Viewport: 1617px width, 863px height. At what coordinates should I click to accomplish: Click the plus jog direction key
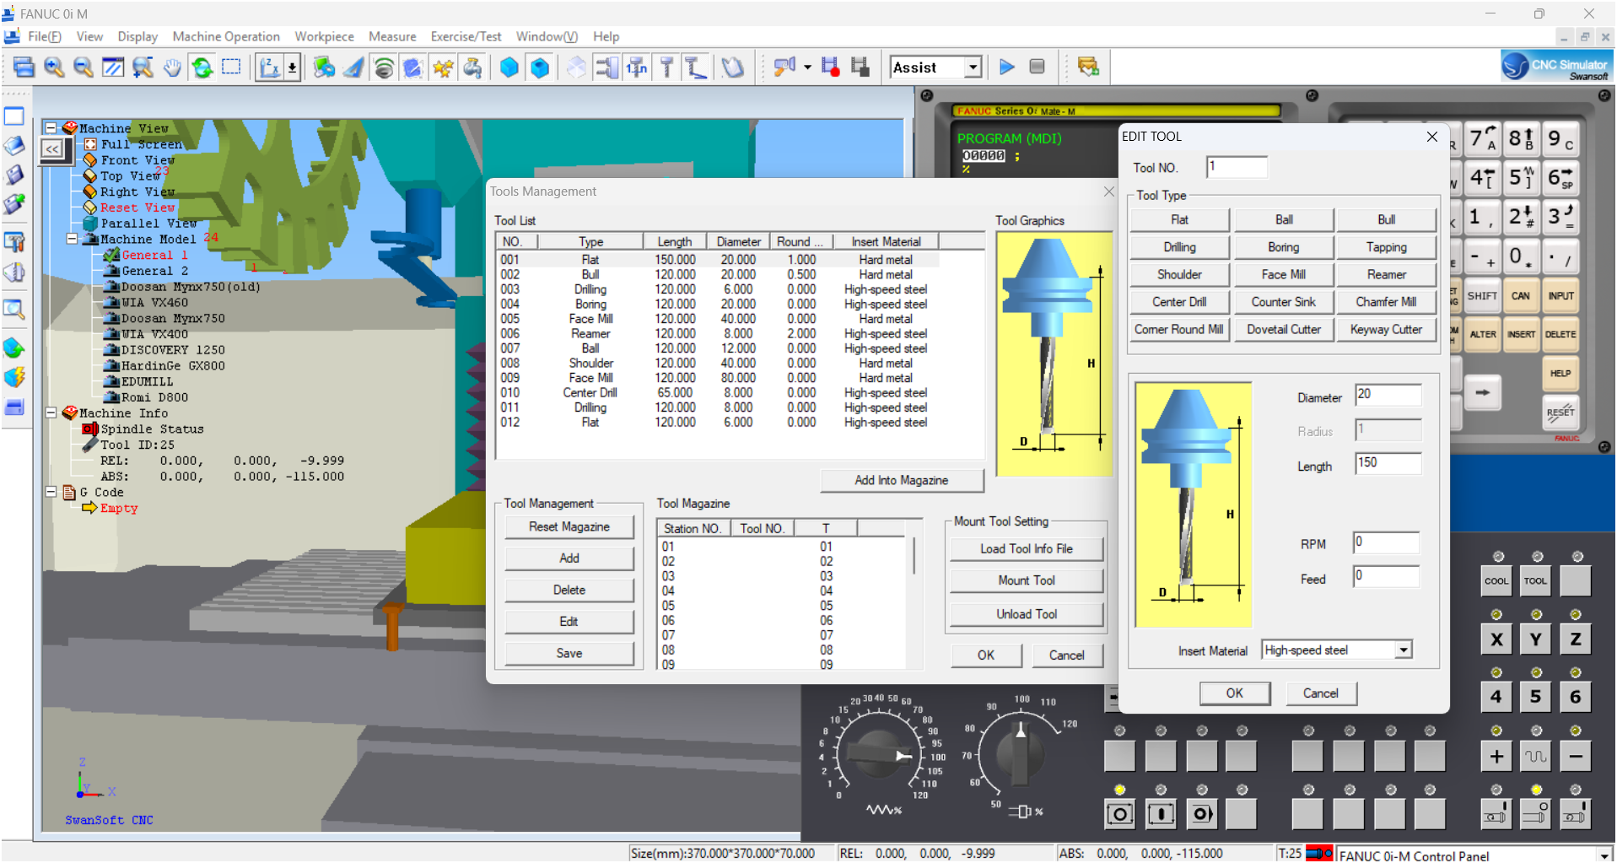click(1496, 756)
